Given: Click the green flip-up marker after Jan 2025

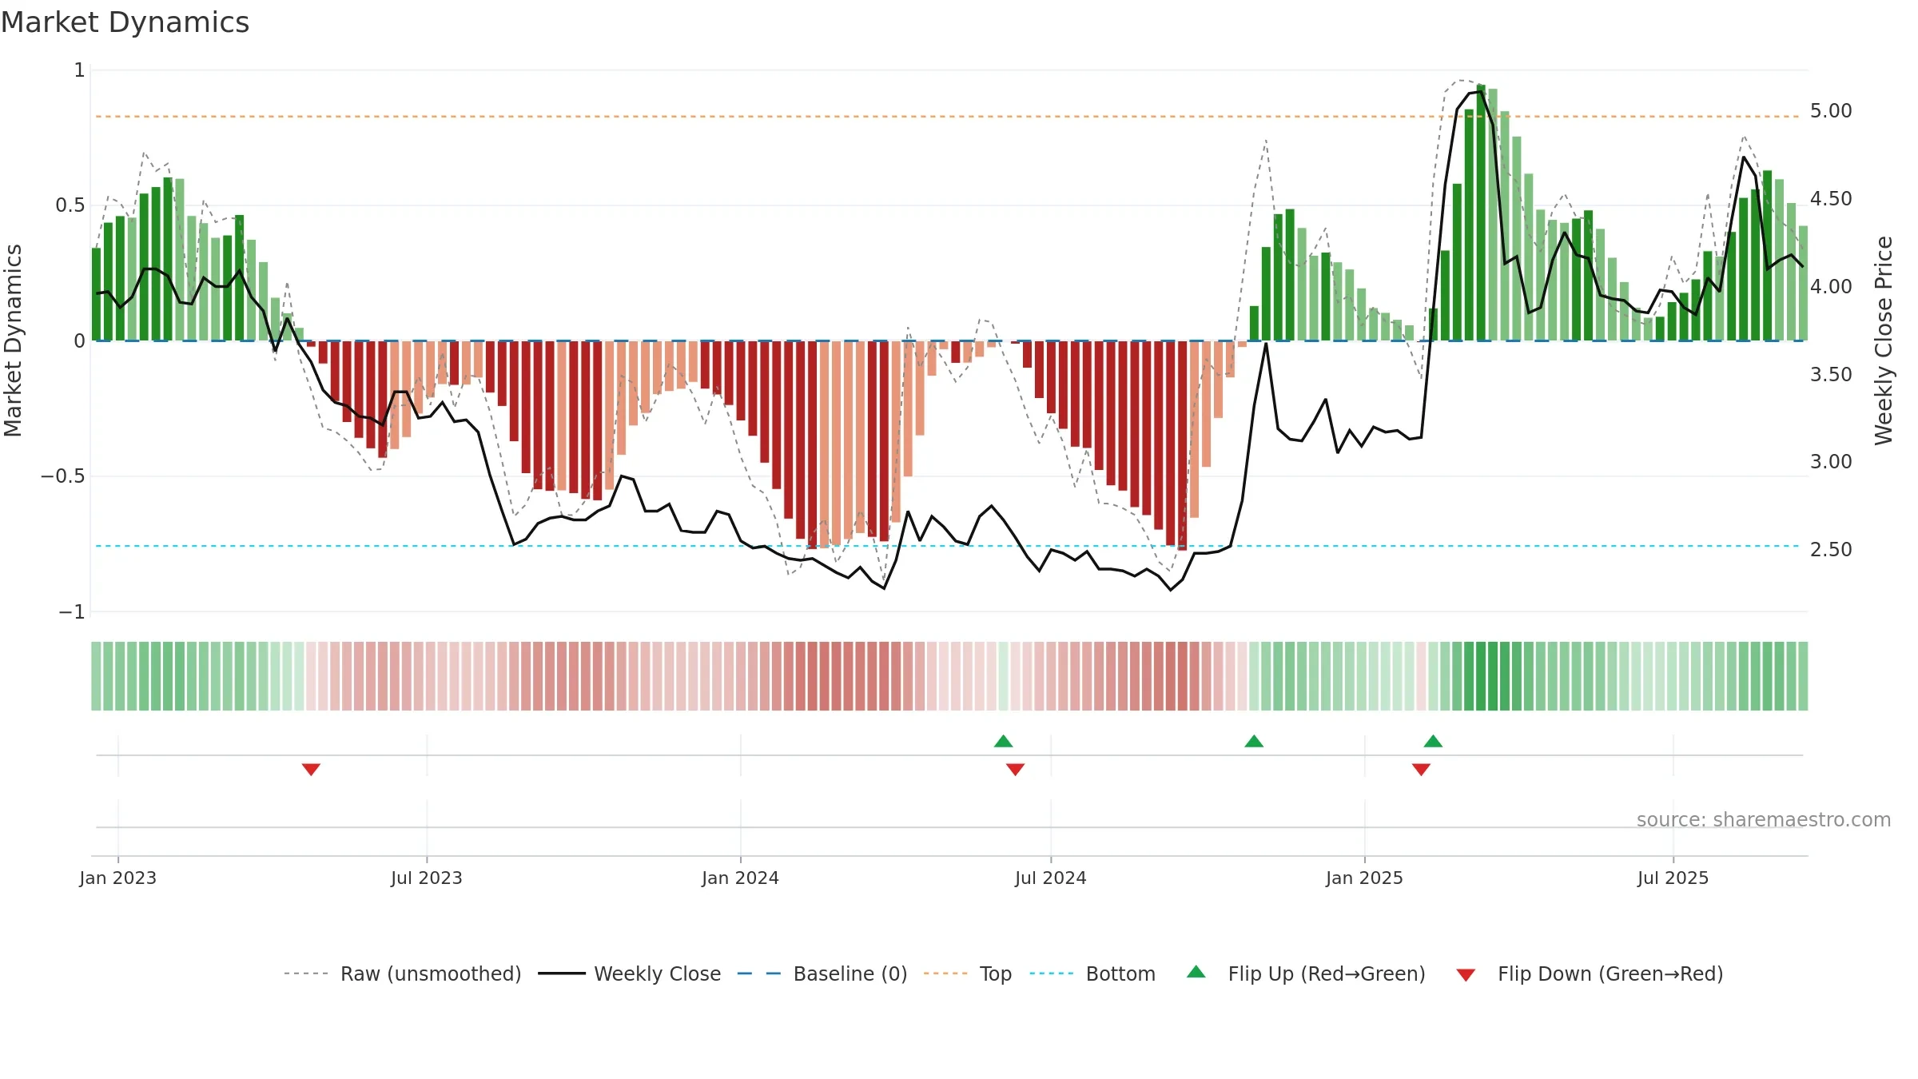Looking at the screenshot, I should tap(1433, 741).
